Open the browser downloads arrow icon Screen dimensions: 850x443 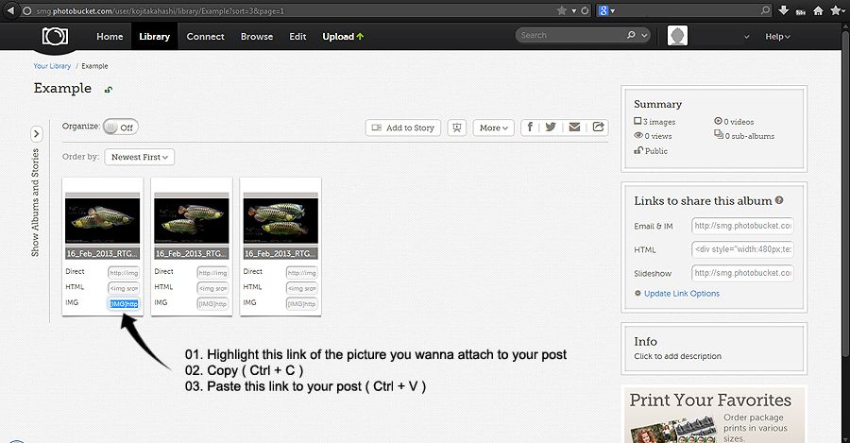783,10
